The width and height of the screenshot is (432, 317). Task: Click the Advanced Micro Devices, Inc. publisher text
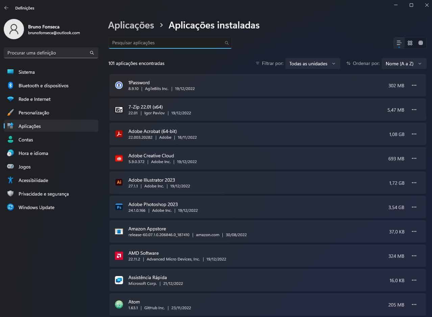point(173,259)
